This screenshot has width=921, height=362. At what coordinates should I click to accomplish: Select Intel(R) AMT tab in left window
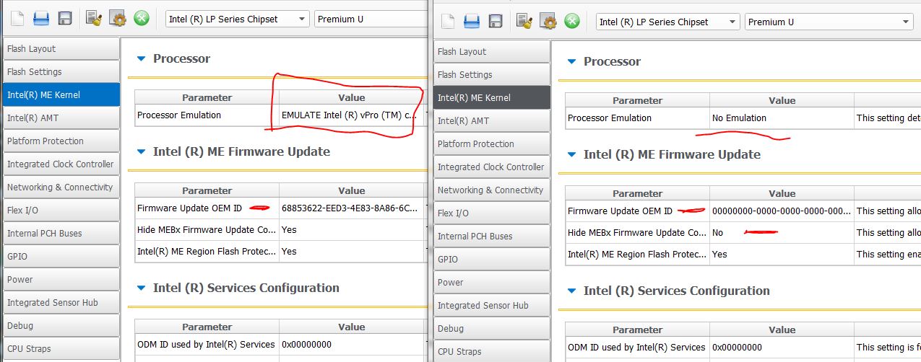pyautogui.click(x=61, y=118)
